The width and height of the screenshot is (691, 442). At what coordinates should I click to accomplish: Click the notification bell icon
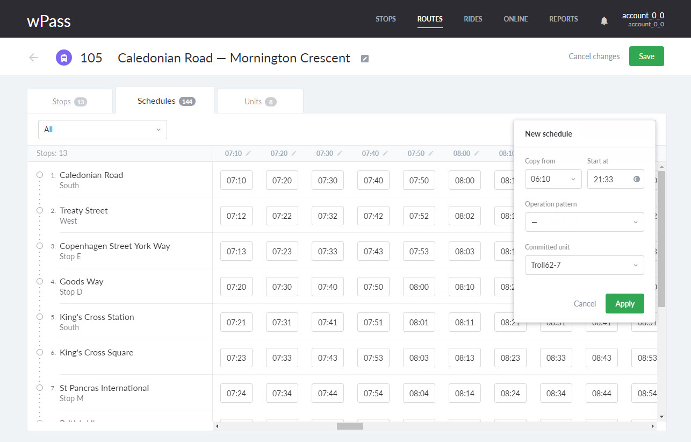point(604,20)
